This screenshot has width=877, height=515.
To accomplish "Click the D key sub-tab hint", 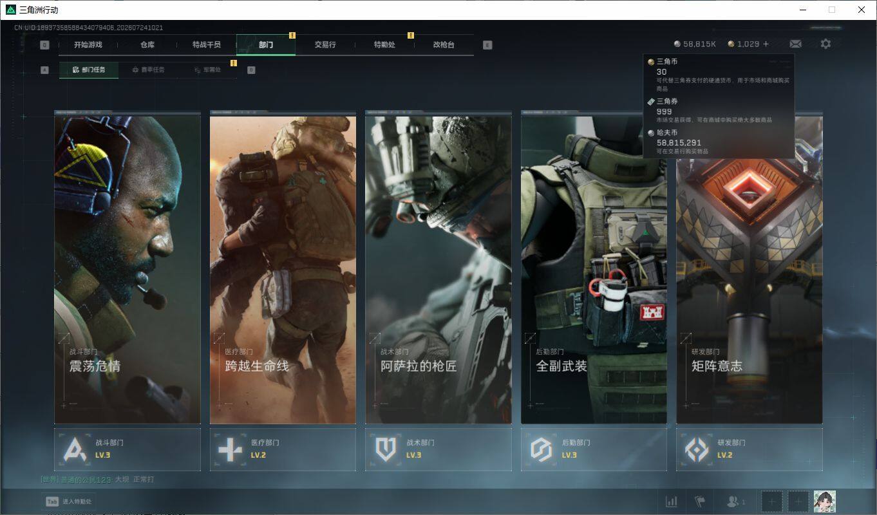I will tap(251, 70).
